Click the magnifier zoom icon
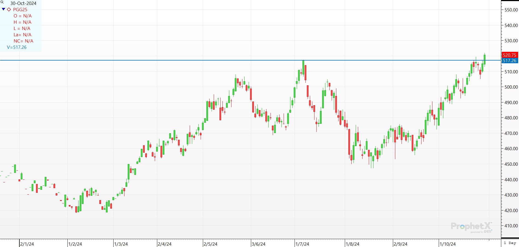This screenshot has height=247, width=519. [x=2, y=2]
